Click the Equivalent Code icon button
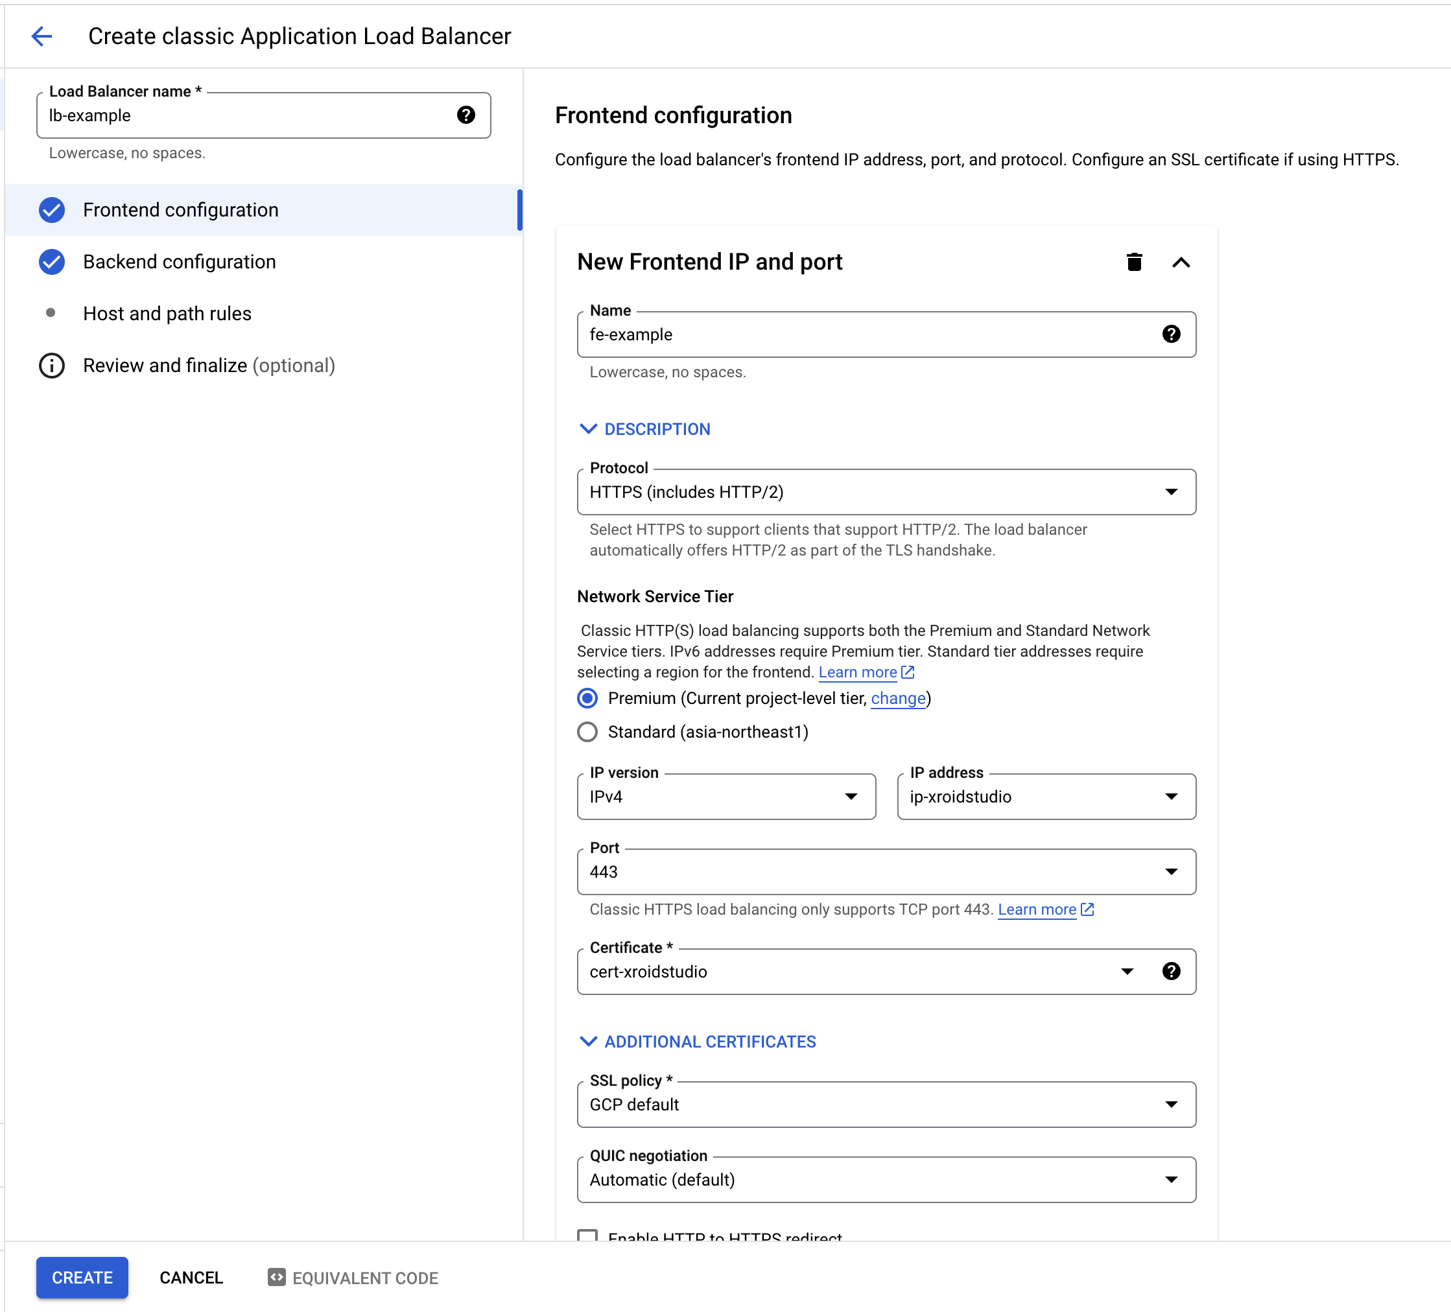The width and height of the screenshot is (1451, 1312). pyautogui.click(x=277, y=1277)
